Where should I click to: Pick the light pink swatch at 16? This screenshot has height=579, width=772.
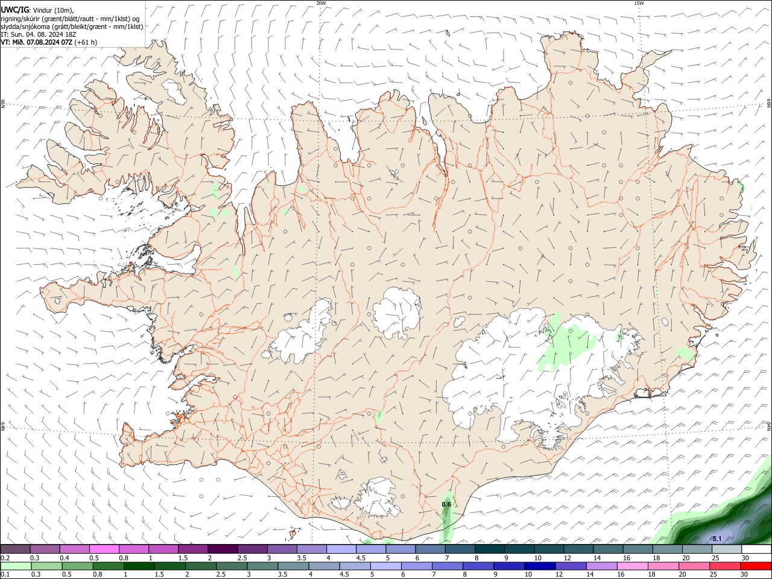pos(633,566)
